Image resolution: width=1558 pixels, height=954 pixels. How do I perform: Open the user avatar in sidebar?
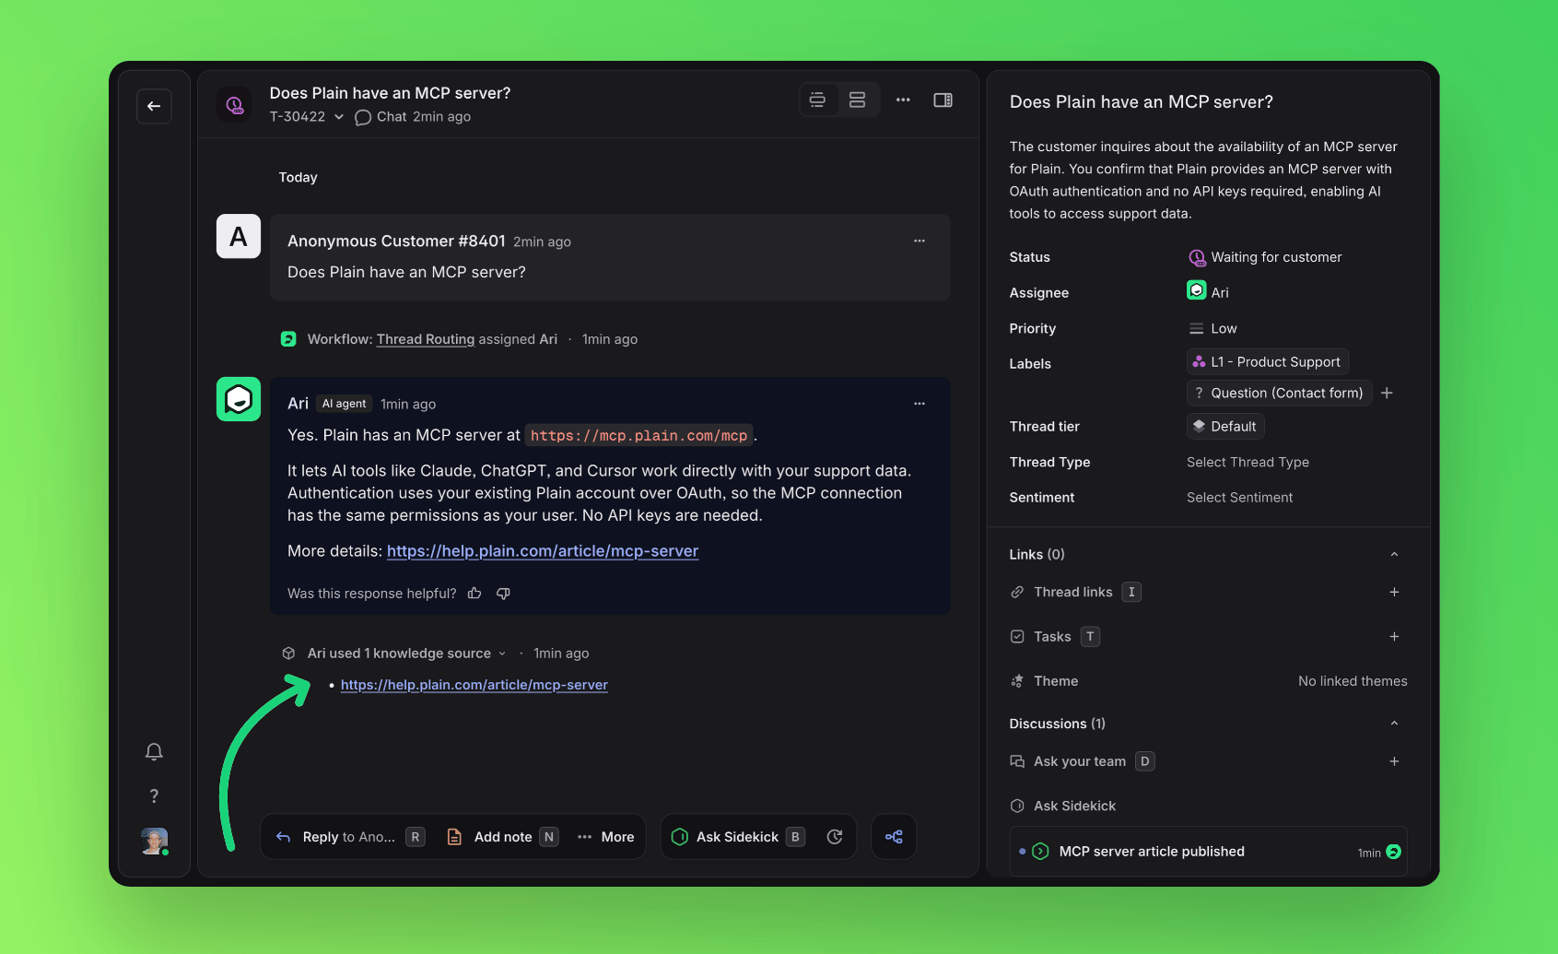pos(154,841)
